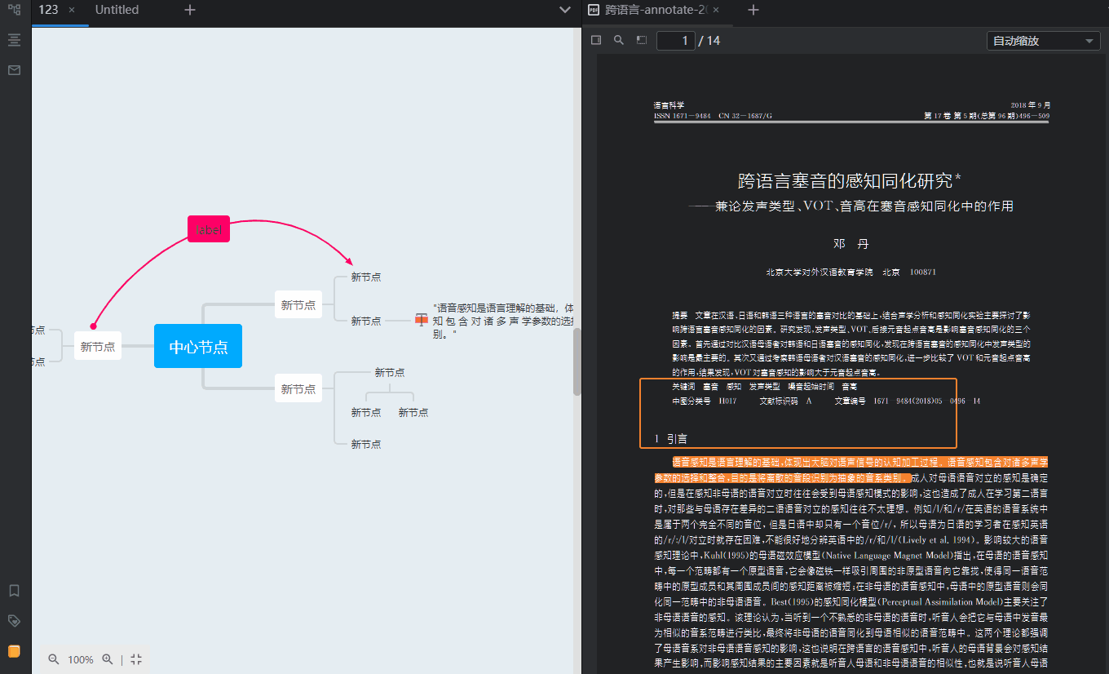The image size is (1109, 674).
Task: Select the 中心节点 central node
Action: click(198, 347)
